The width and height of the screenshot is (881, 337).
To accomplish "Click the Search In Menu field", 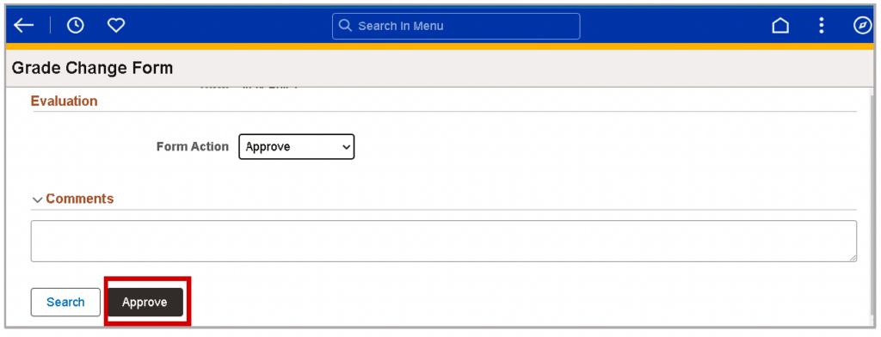I will coord(456,26).
